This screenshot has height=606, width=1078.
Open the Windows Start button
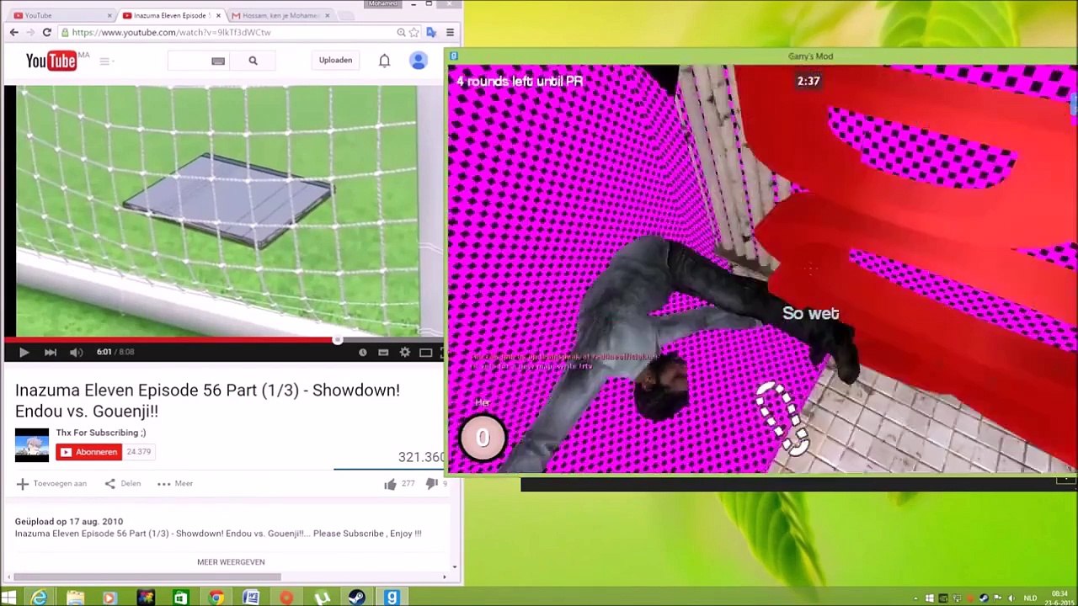9,598
